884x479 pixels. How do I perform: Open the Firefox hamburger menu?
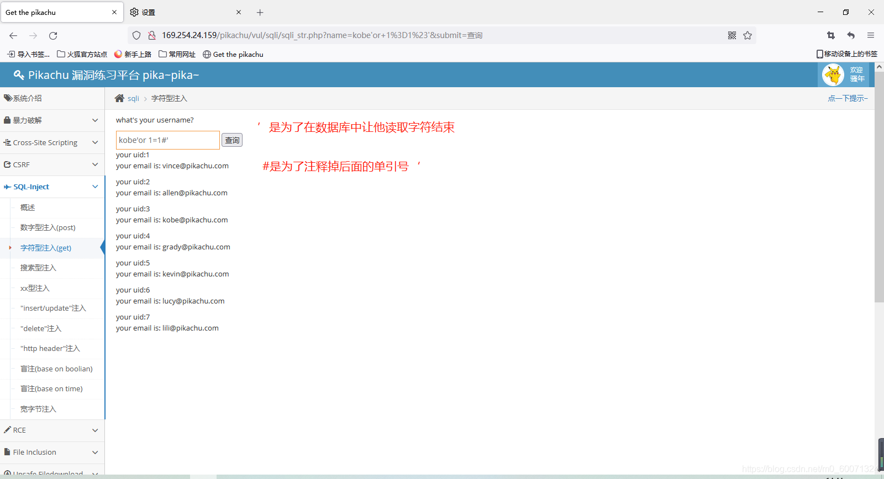pyautogui.click(x=871, y=35)
